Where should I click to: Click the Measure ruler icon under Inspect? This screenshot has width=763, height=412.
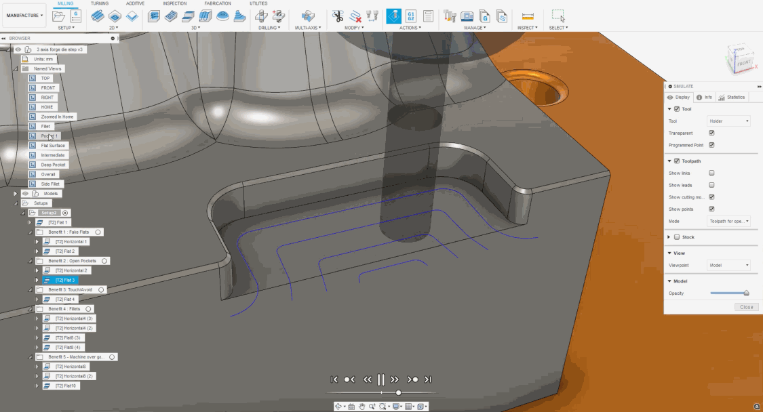(528, 16)
